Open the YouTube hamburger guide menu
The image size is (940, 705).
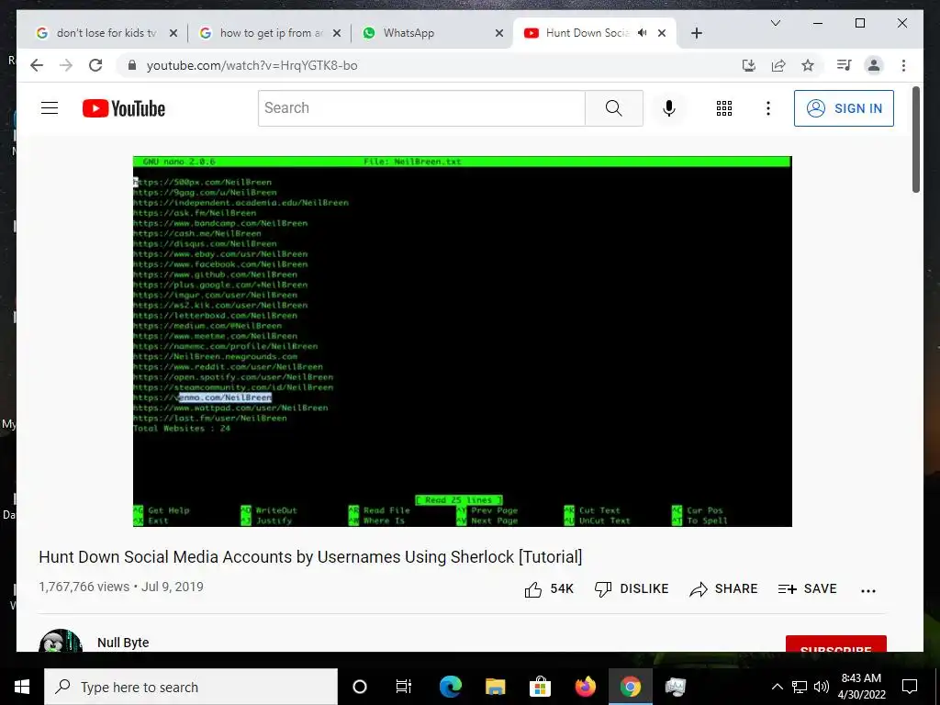50,108
